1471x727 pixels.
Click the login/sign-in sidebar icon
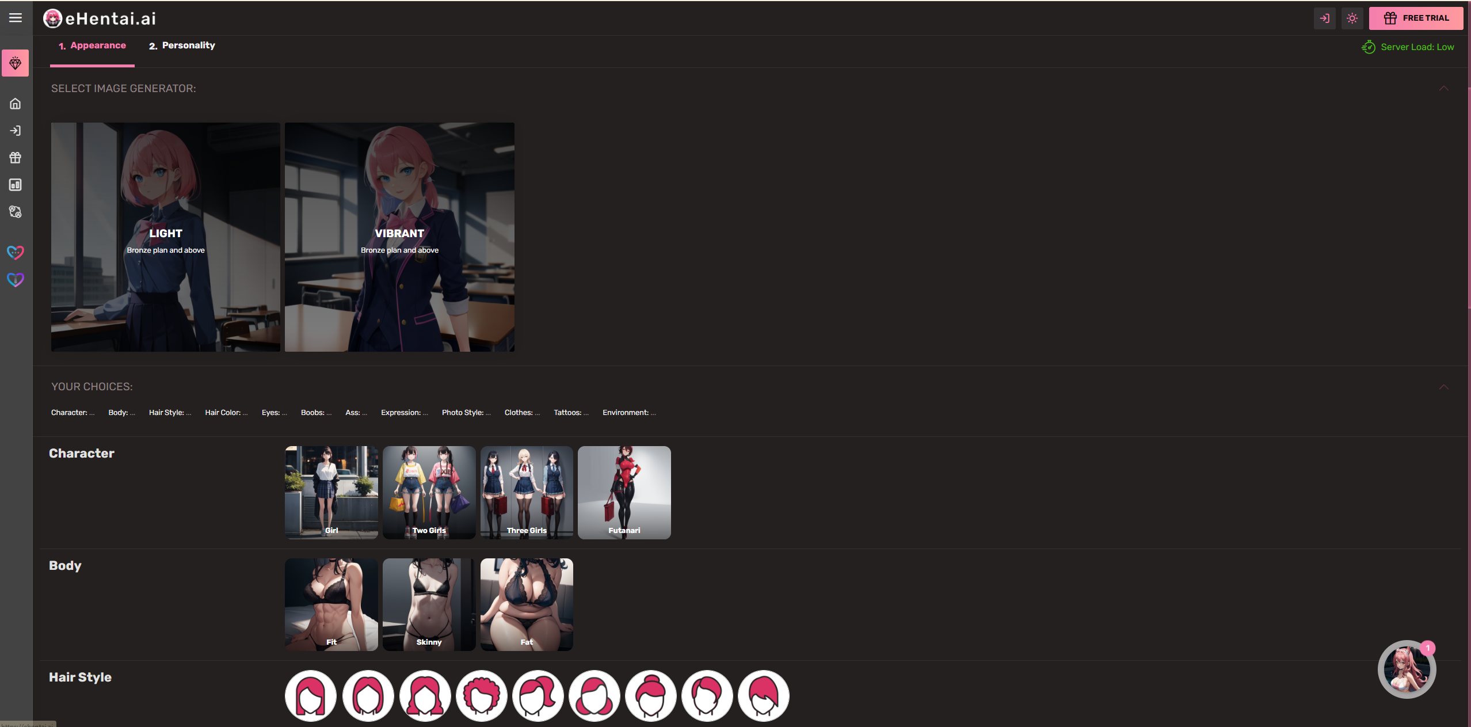pos(16,131)
